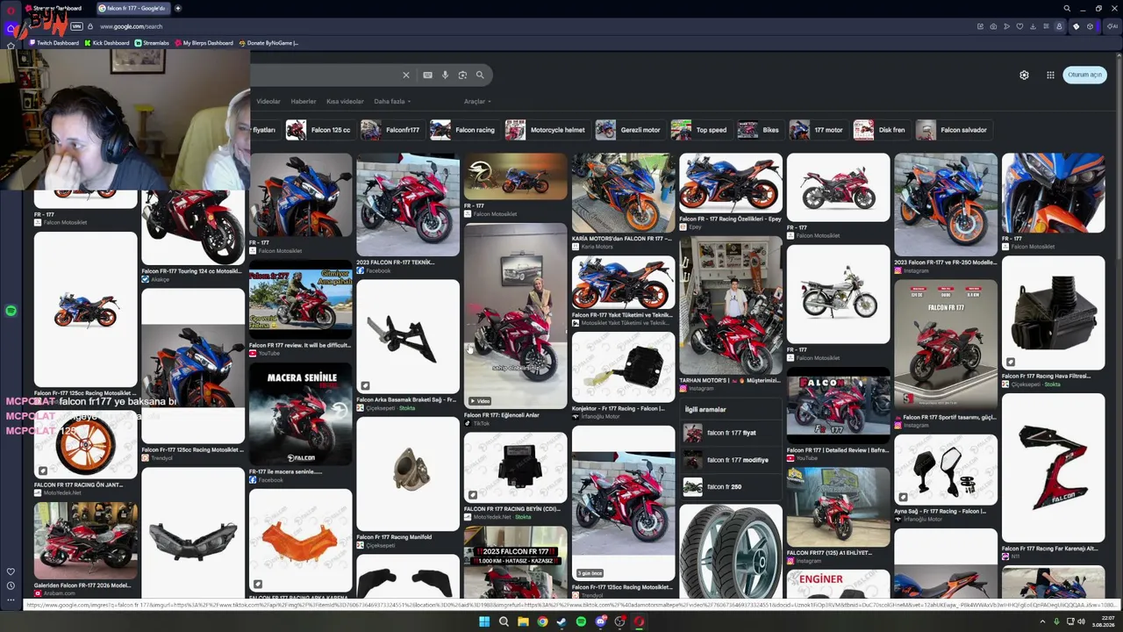Open the Windows Start menu
Screen dimensions: 1123x632
483,621
